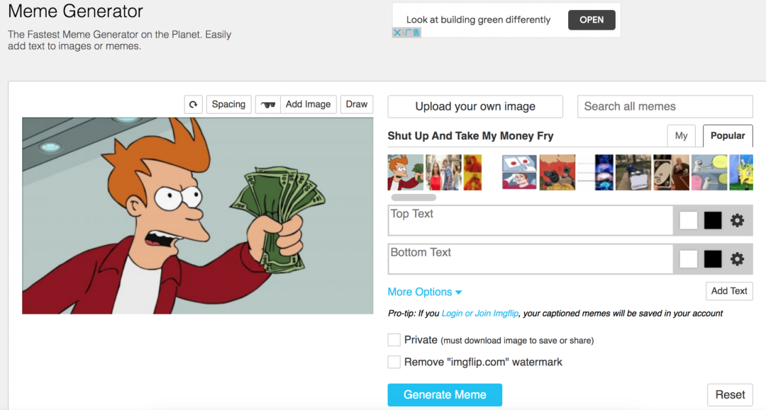The width and height of the screenshot is (766, 410).
Task: Select the Drake Hotline Bling thumbnail
Action: pyautogui.click(x=472, y=173)
